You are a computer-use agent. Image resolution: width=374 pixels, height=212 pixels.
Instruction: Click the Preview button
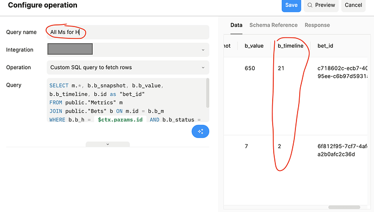point(321,5)
